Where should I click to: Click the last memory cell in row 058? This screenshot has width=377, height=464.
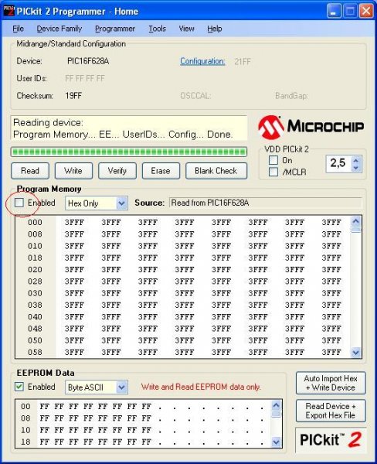click(331, 352)
